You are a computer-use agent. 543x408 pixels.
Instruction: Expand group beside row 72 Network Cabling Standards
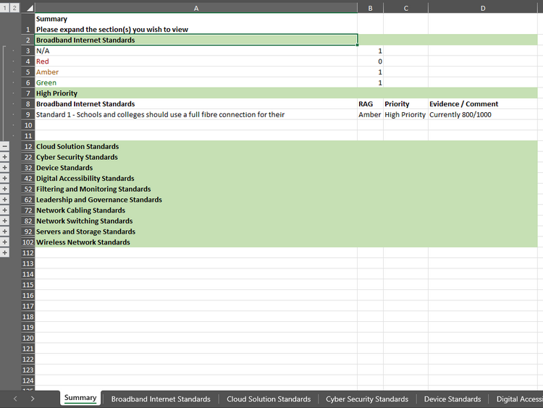tap(4, 211)
